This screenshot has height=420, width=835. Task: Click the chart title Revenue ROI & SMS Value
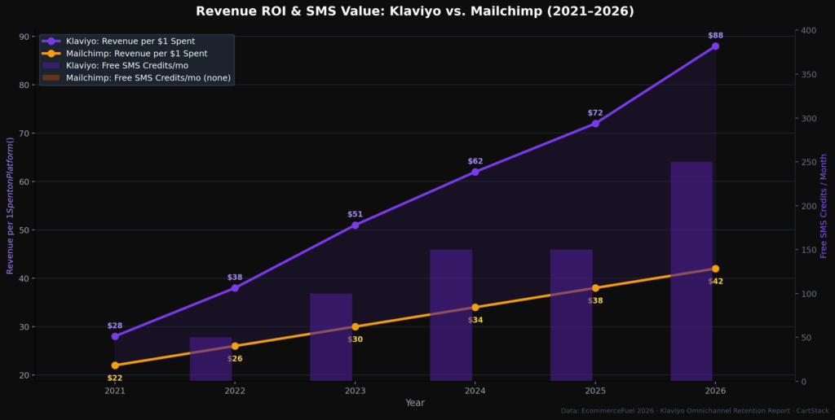(415, 11)
